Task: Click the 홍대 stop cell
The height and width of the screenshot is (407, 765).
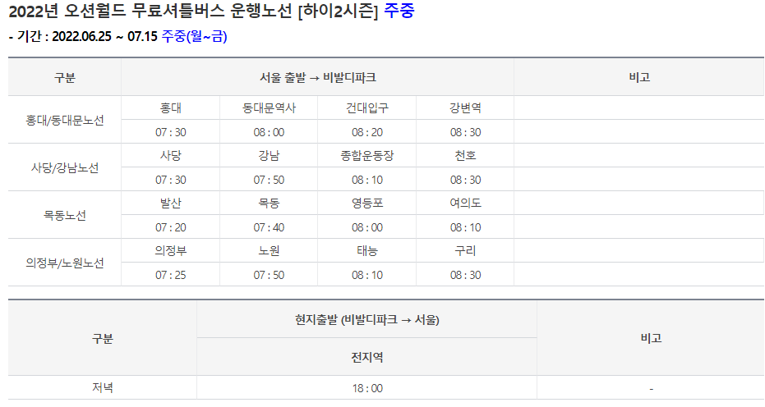Action: point(171,108)
